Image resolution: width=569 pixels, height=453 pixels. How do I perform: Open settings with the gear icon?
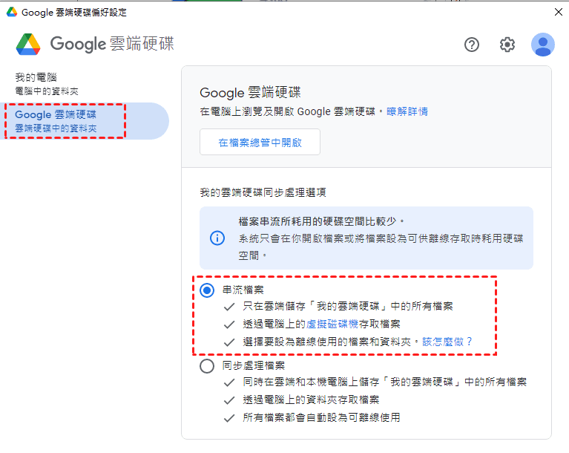click(x=507, y=45)
